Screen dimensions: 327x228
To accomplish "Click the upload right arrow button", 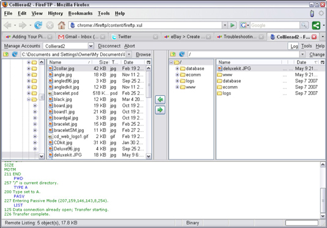I will 160,110.
